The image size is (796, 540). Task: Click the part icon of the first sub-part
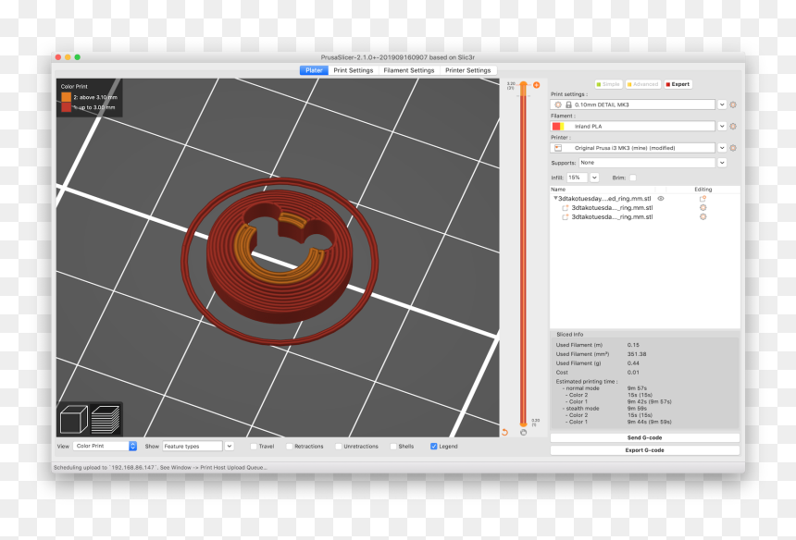[565, 208]
